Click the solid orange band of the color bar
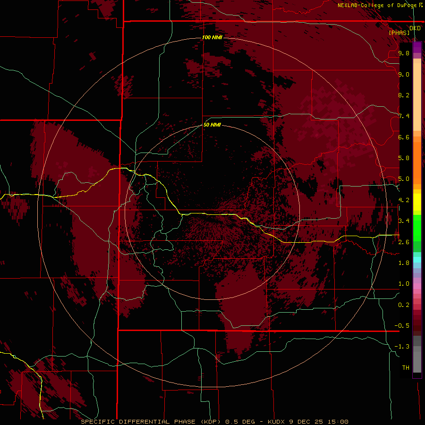This screenshot has width=425, height=425. pyautogui.click(x=417, y=163)
